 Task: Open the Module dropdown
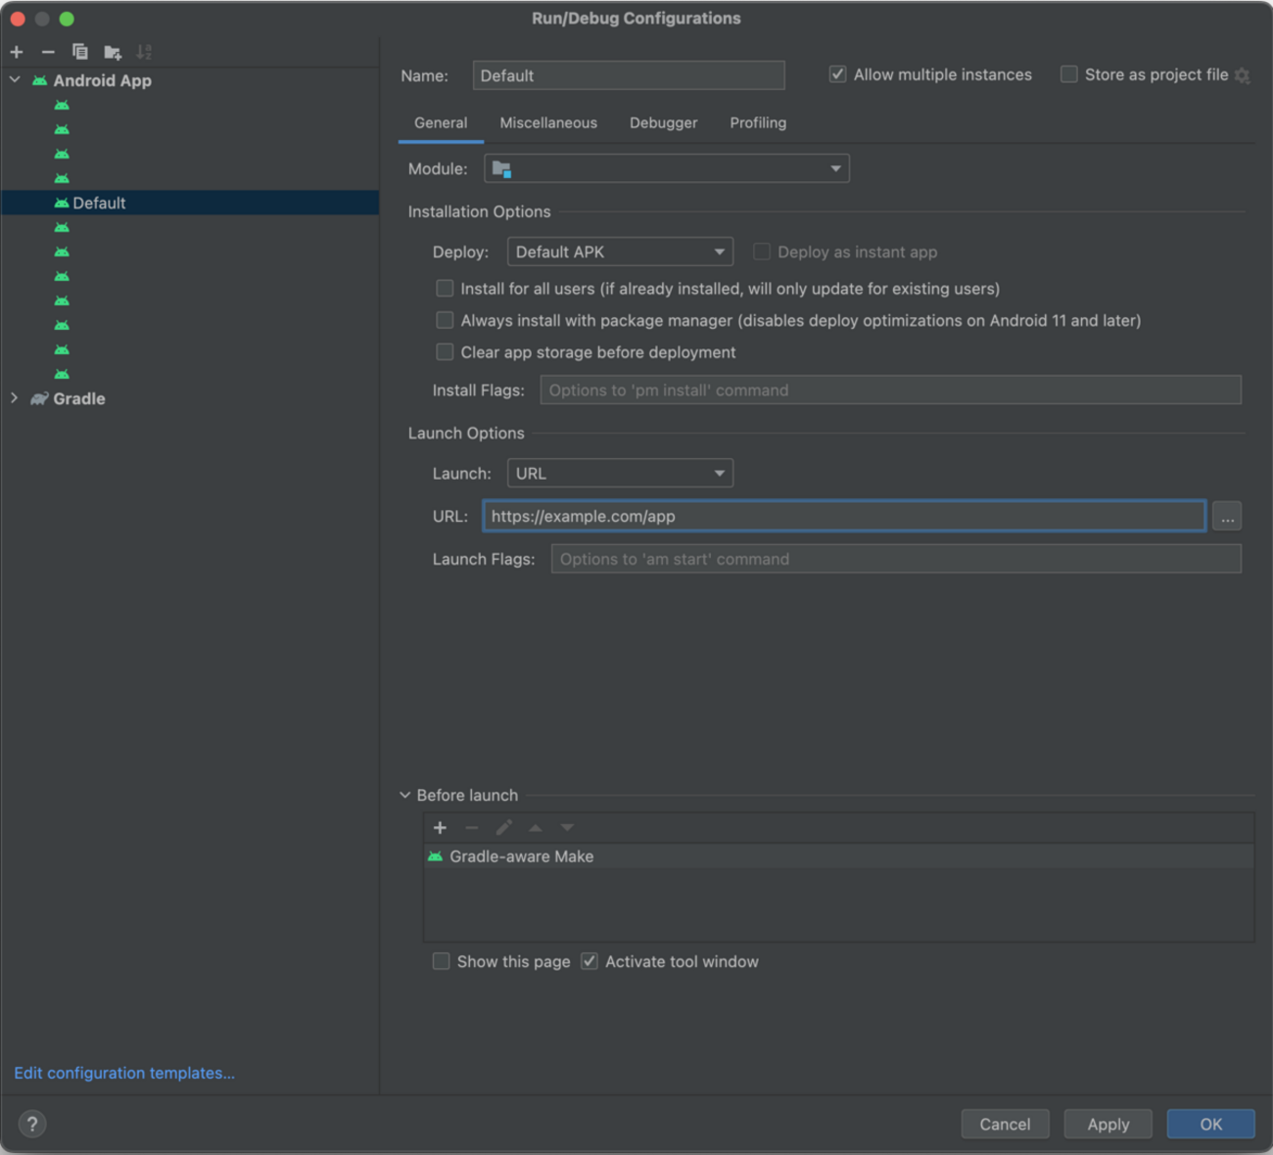pos(666,168)
